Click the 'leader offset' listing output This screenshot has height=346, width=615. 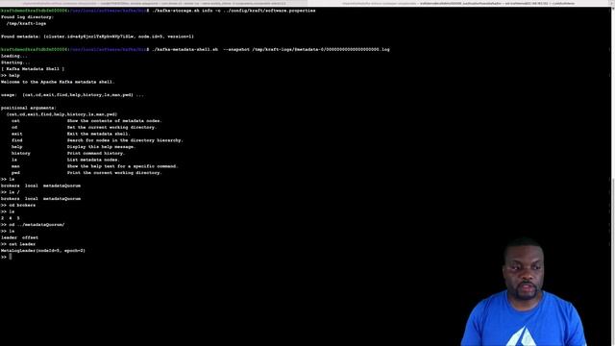tap(19, 237)
